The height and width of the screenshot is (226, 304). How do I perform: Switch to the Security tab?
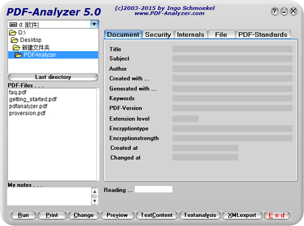tap(158, 35)
